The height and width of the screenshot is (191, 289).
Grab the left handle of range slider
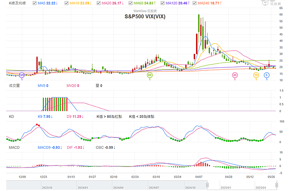point(207,185)
